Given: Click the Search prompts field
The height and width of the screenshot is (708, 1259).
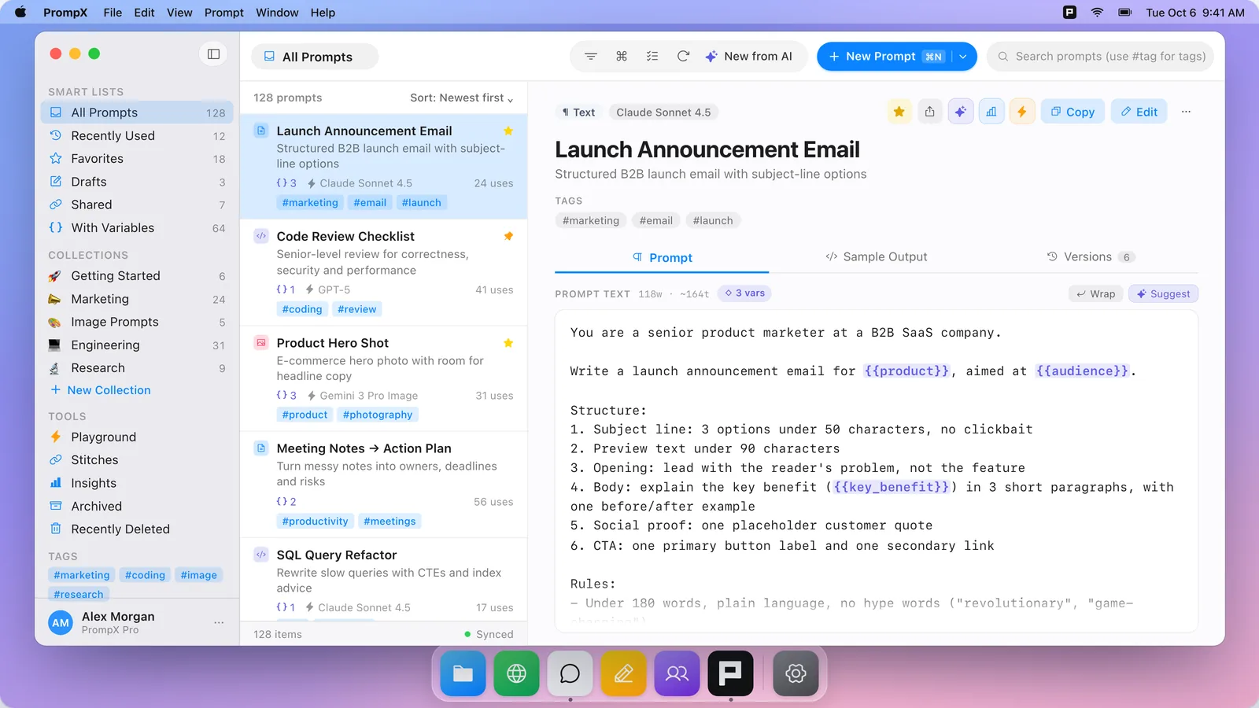Looking at the screenshot, I should pyautogui.click(x=1101, y=57).
